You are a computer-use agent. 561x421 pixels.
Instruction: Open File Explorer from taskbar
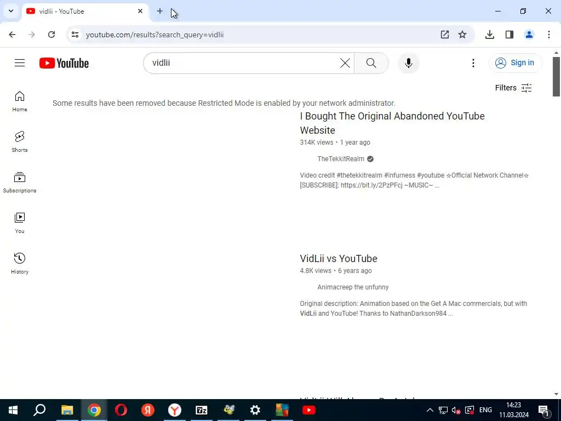point(67,410)
